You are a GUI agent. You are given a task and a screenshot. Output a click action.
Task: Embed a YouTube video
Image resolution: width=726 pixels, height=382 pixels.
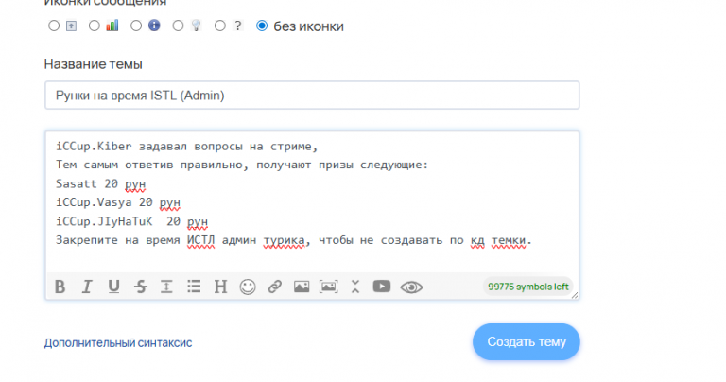coord(382,286)
